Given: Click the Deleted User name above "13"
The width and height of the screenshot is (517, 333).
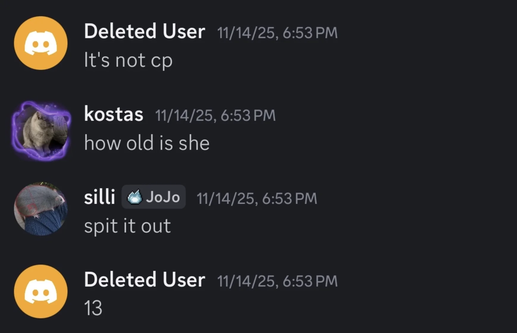Looking at the screenshot, I should point(145,280).
